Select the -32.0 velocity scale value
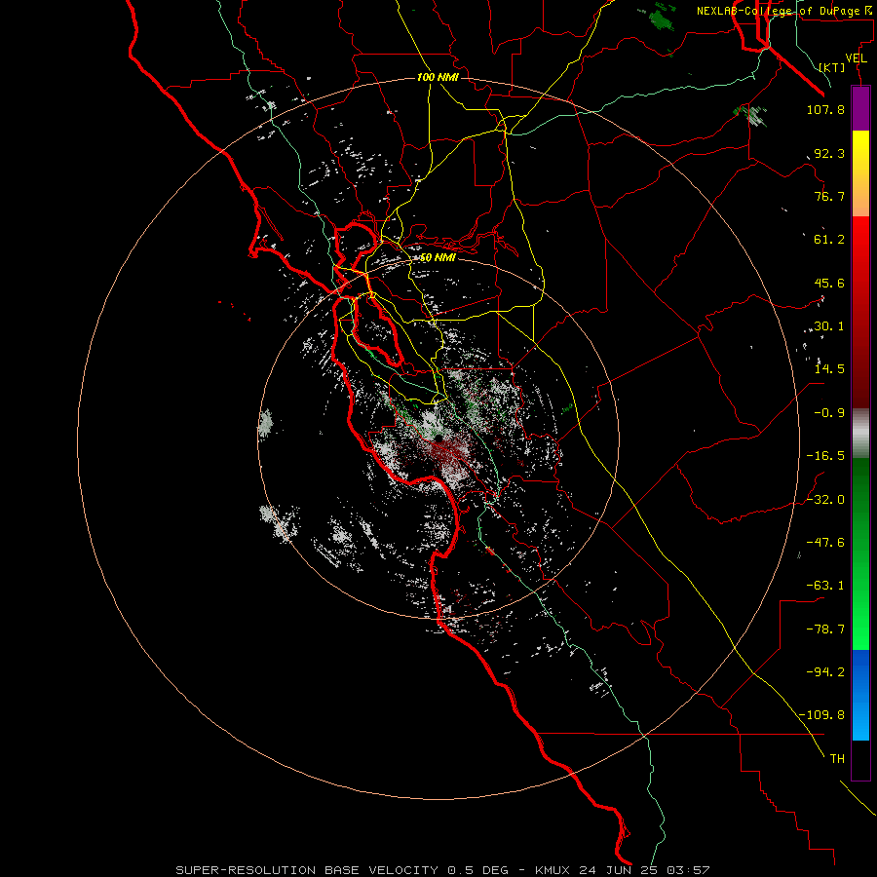This screenshot has width=877, height=877. 825,500
